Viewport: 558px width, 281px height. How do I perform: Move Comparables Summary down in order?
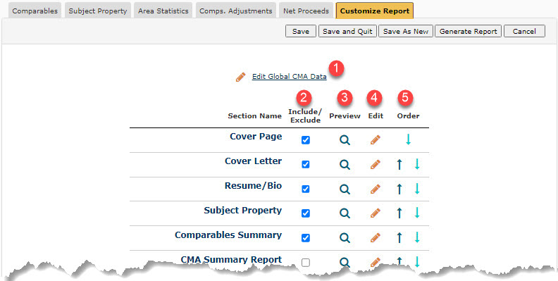417,237
